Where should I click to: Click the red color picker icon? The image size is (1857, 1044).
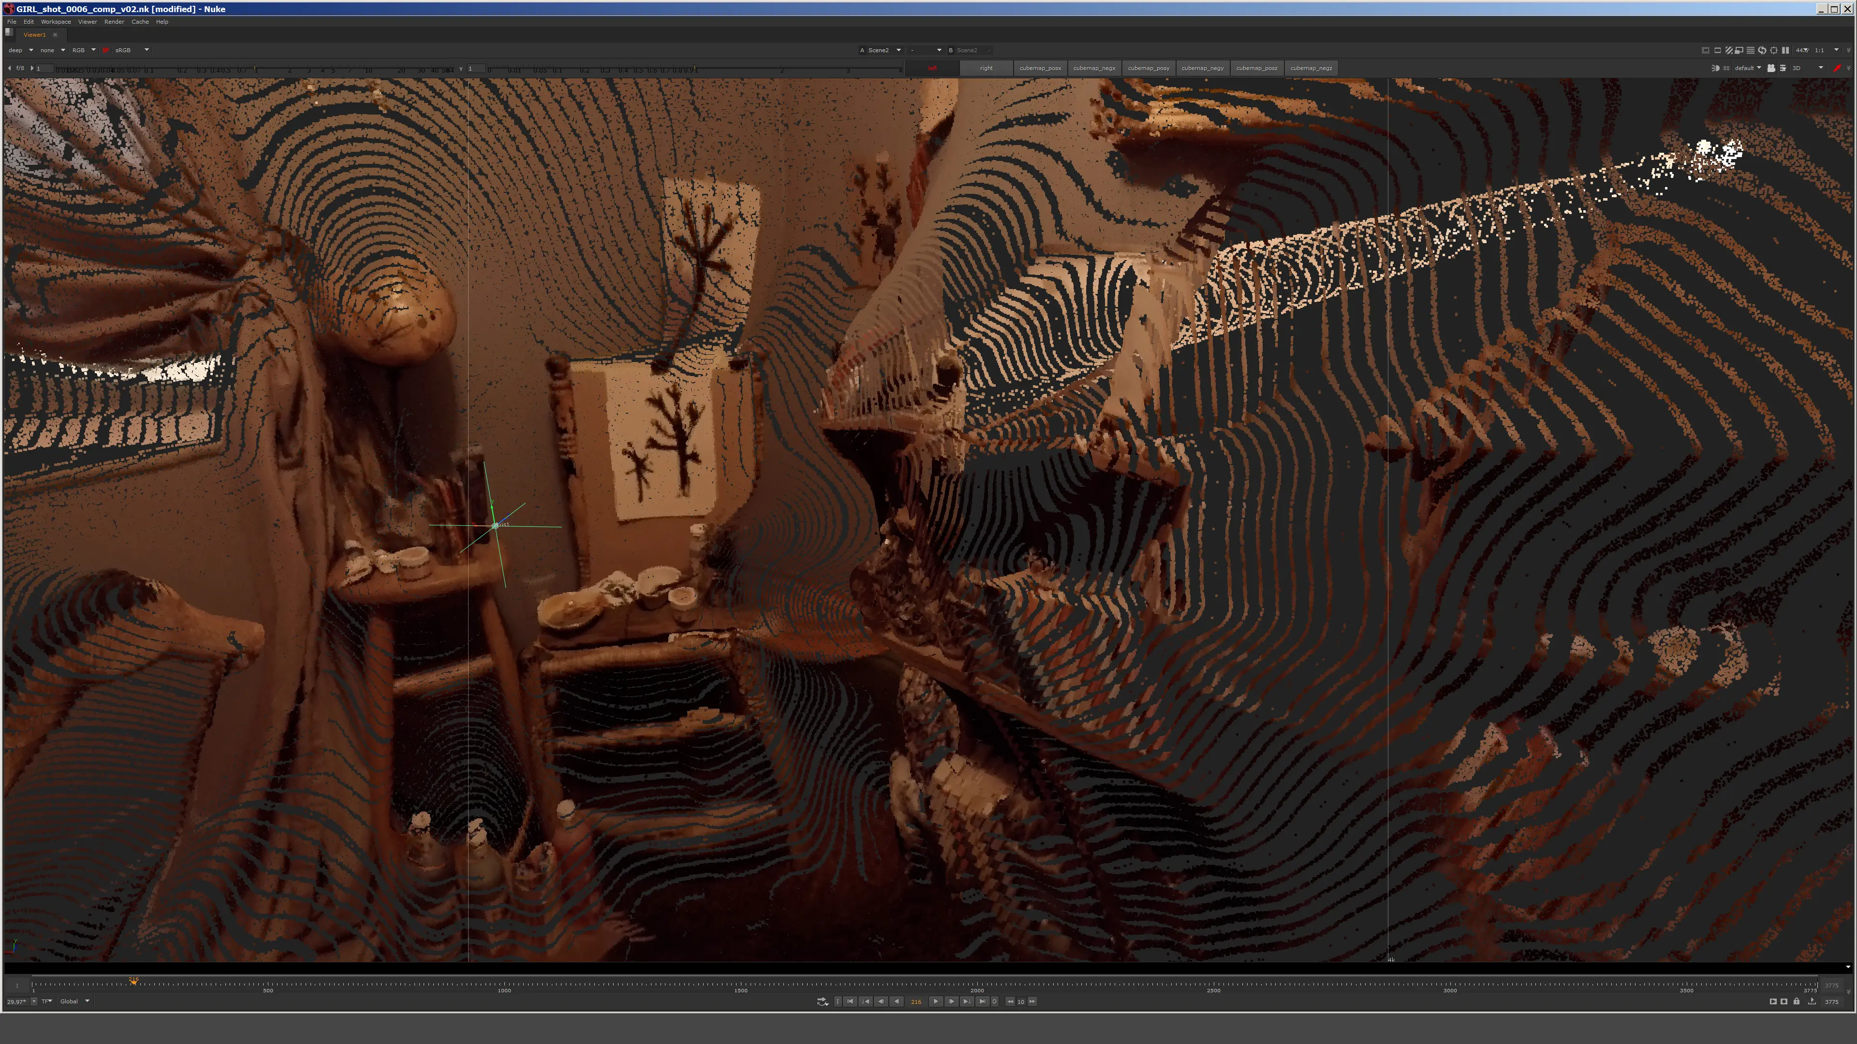[x=1838, y=69]
